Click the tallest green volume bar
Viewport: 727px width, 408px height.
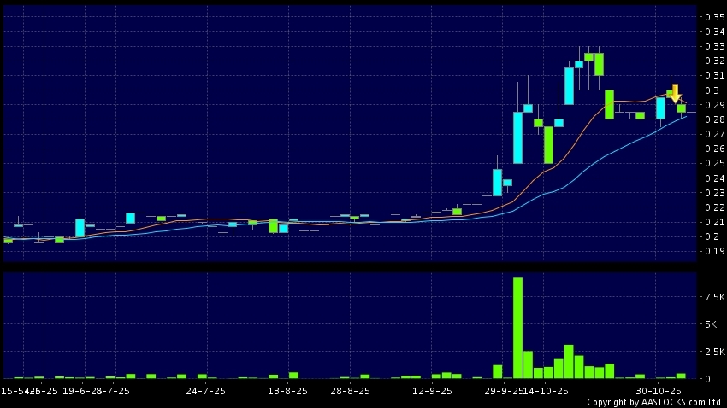[517, 327]
